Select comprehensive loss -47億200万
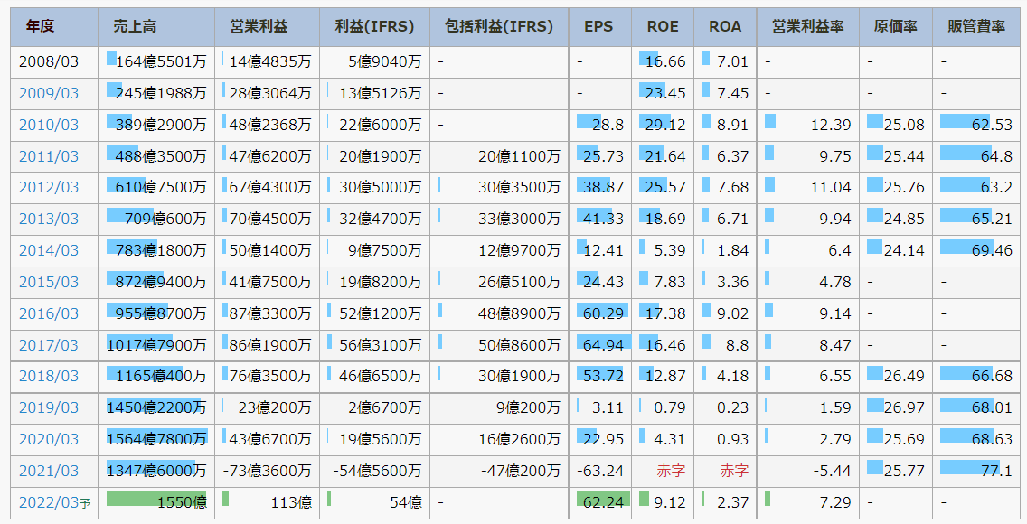Image resolution: width=1027 pixels, height=524 pixels. click(x=521, y=471)
